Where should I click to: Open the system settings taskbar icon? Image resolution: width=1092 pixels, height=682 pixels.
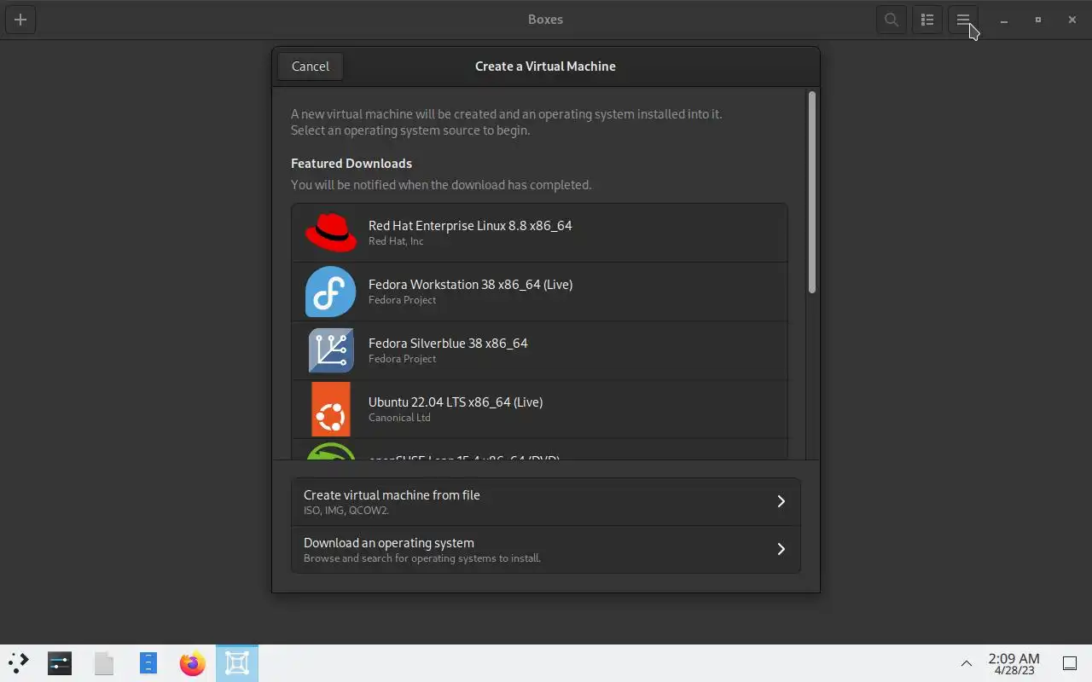[x=60, y=662]
